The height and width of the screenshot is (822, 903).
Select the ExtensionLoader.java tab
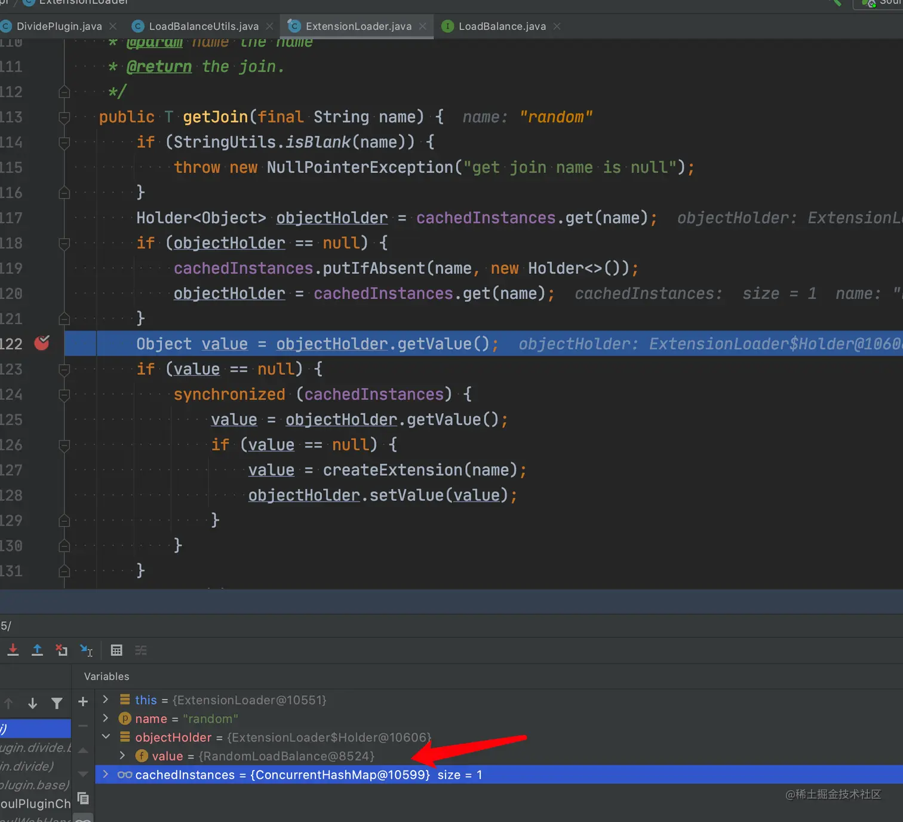coord(357,26)
